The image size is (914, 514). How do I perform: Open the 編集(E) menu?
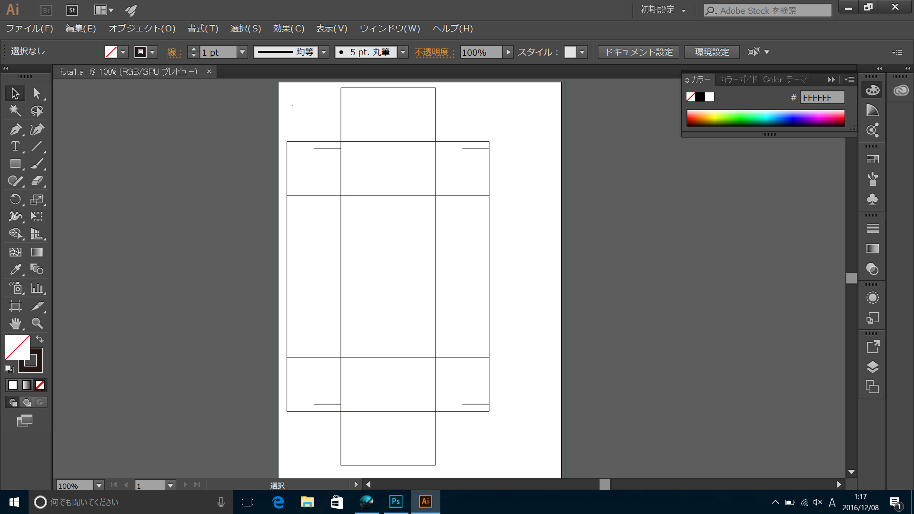(x=80, y=29)
